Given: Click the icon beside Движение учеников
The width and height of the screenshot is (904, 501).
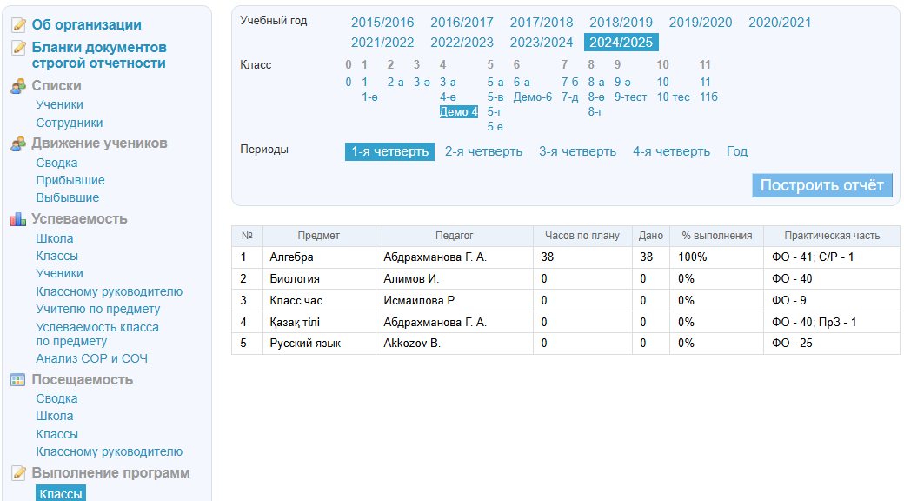Looking at the screenshot, I should (x=18, y=144).
